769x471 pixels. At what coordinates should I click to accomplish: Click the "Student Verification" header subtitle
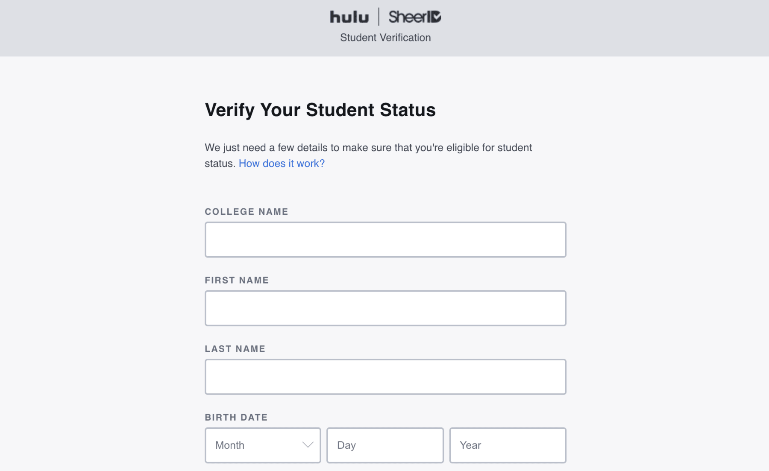385,38
